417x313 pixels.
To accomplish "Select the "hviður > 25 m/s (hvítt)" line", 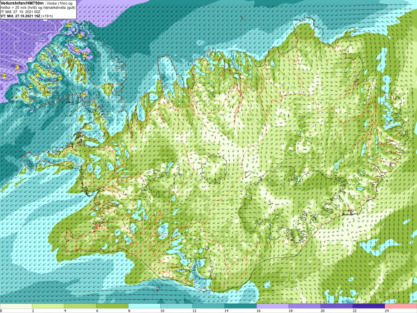I will (x=19, y=7).
